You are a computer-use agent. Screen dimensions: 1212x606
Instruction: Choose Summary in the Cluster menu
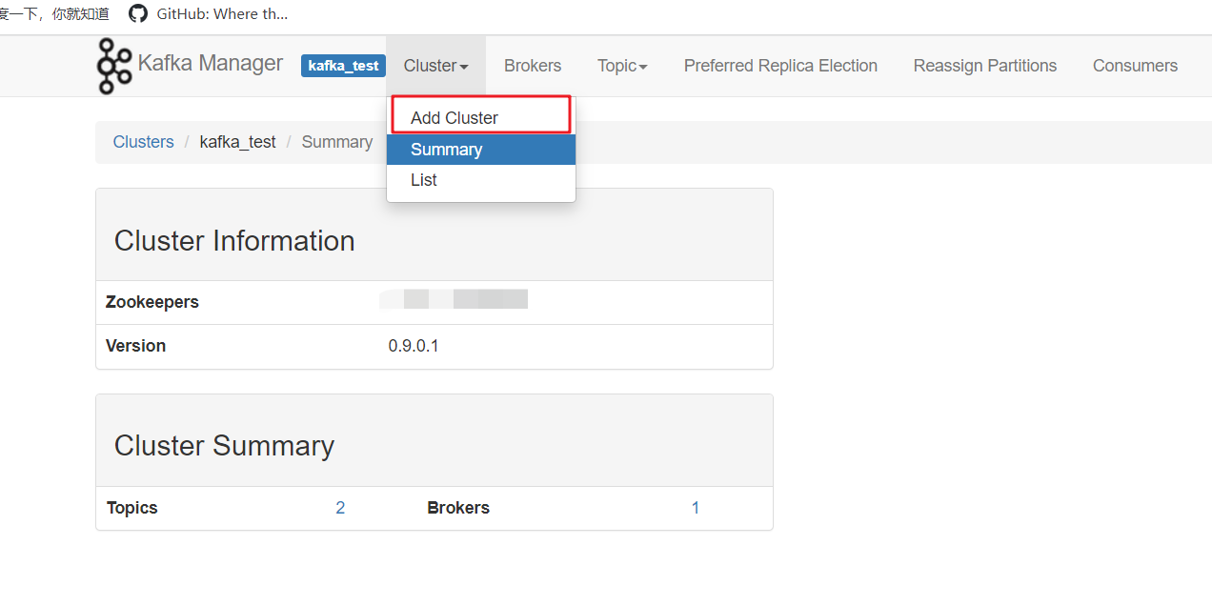(x=480, y=150)
